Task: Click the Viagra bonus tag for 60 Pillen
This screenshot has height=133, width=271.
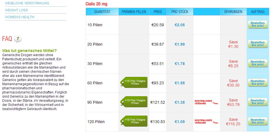Action: (x=134, y=82)
